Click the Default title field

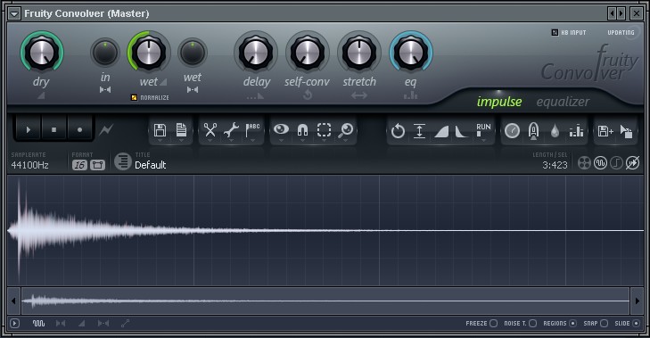pos(151,165)
